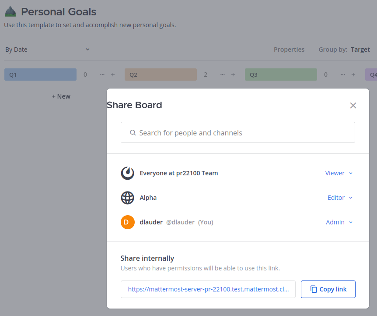Select the share link URL field
377x316 pixels.
pyautogui.click(x=208, y=289)
